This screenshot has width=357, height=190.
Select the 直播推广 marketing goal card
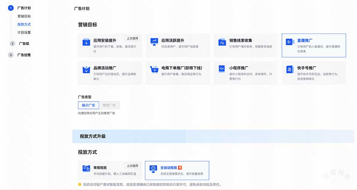pyautogui.click(x=314, y=45)
